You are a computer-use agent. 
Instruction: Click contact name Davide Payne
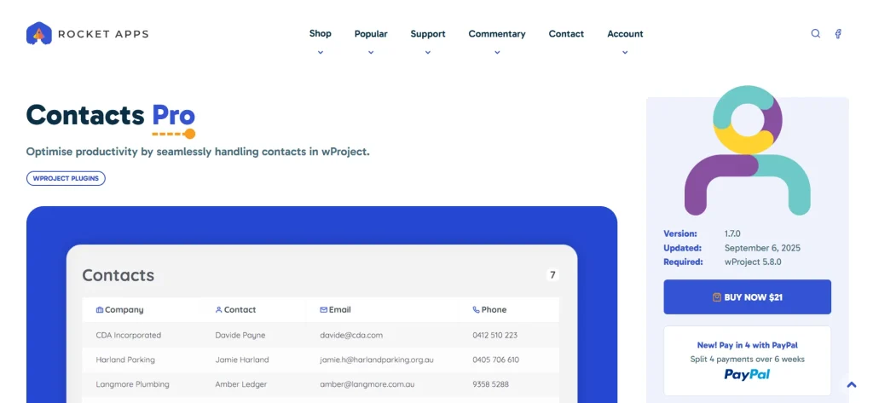240,335
